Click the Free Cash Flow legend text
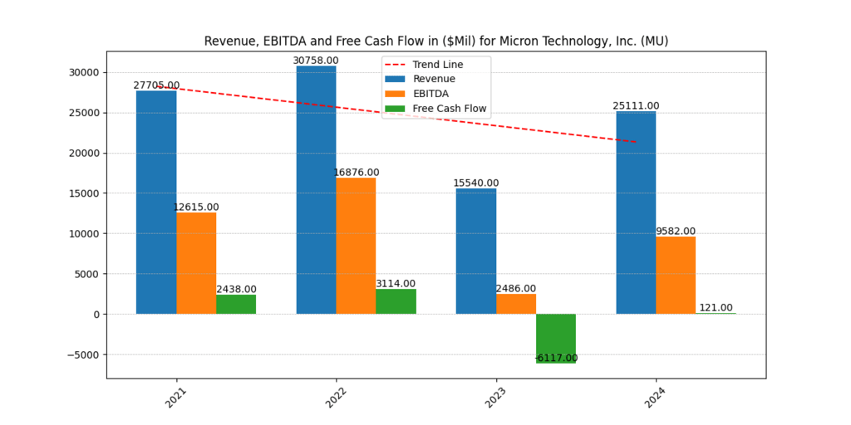Image resolution: width=851 pixels, height=425 pixels. pyautogui.click(x=450, y=109)
